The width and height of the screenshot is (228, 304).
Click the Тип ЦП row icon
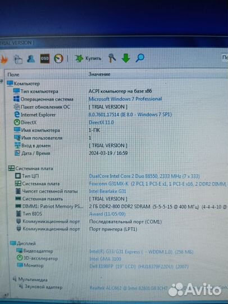[18, 176]
